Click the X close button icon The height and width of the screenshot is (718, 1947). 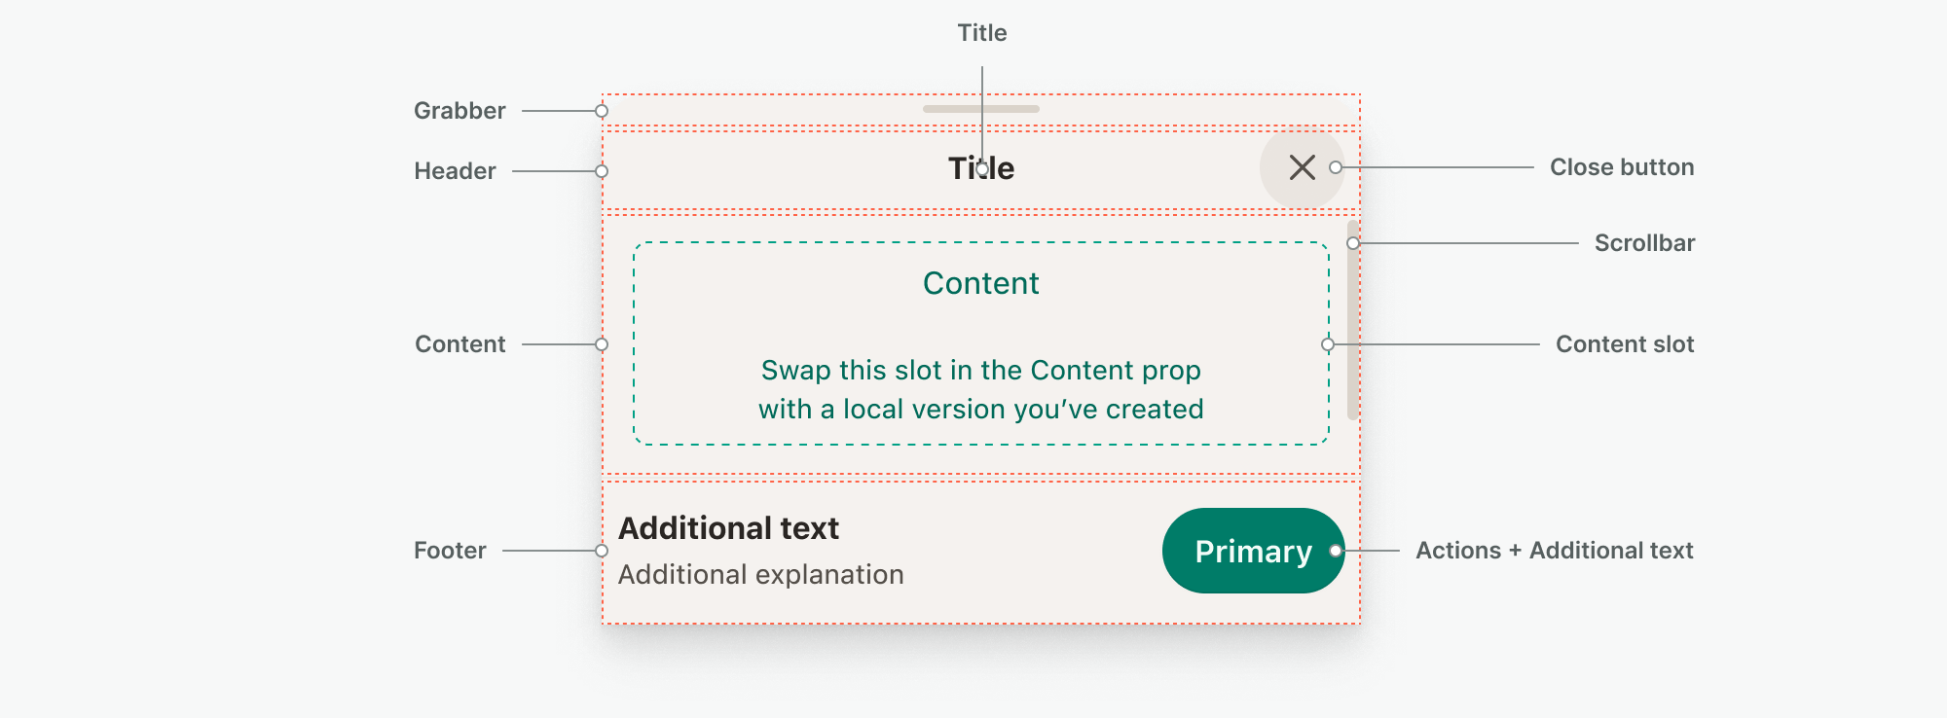click(1302, 167)
